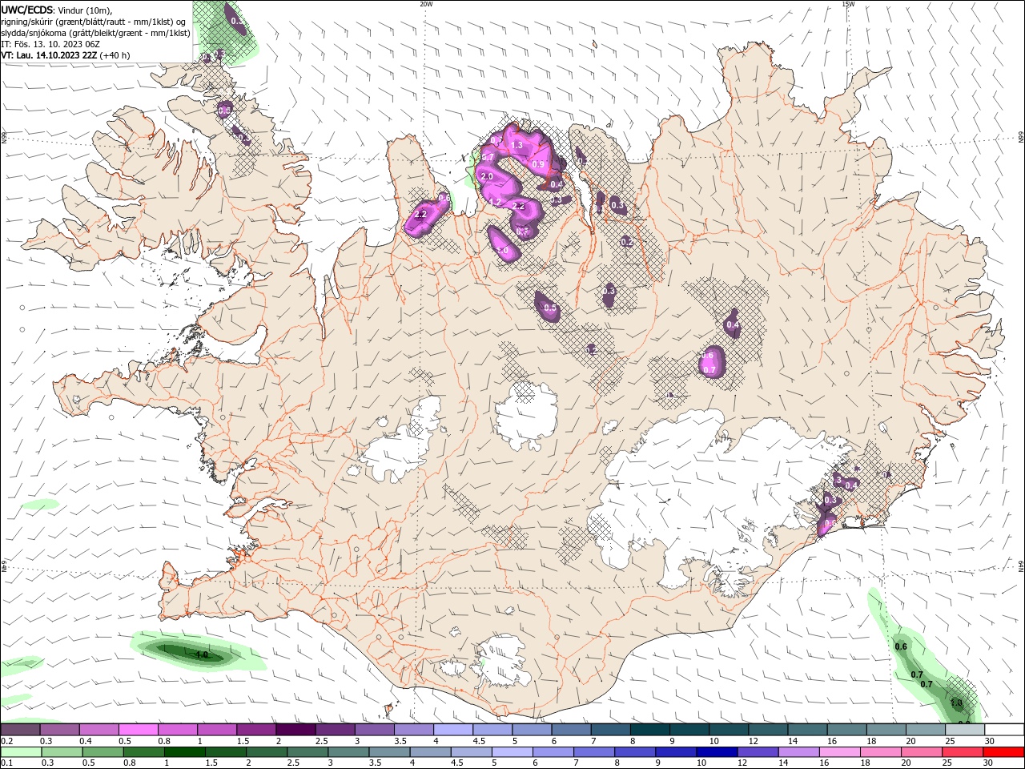Click the 1.0 rain value in the southwest sea
1025x769 pixels.
[202, 655]
